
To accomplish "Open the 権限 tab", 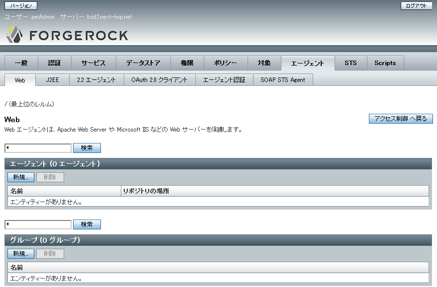I will point(188,63).
